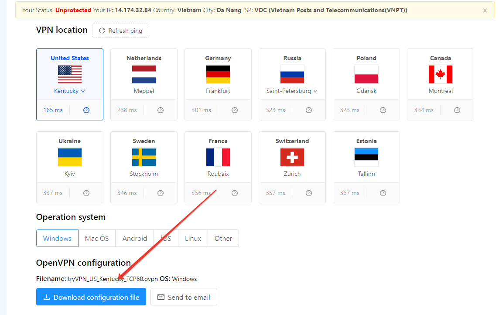Run speed test for United States

point(86,110)
